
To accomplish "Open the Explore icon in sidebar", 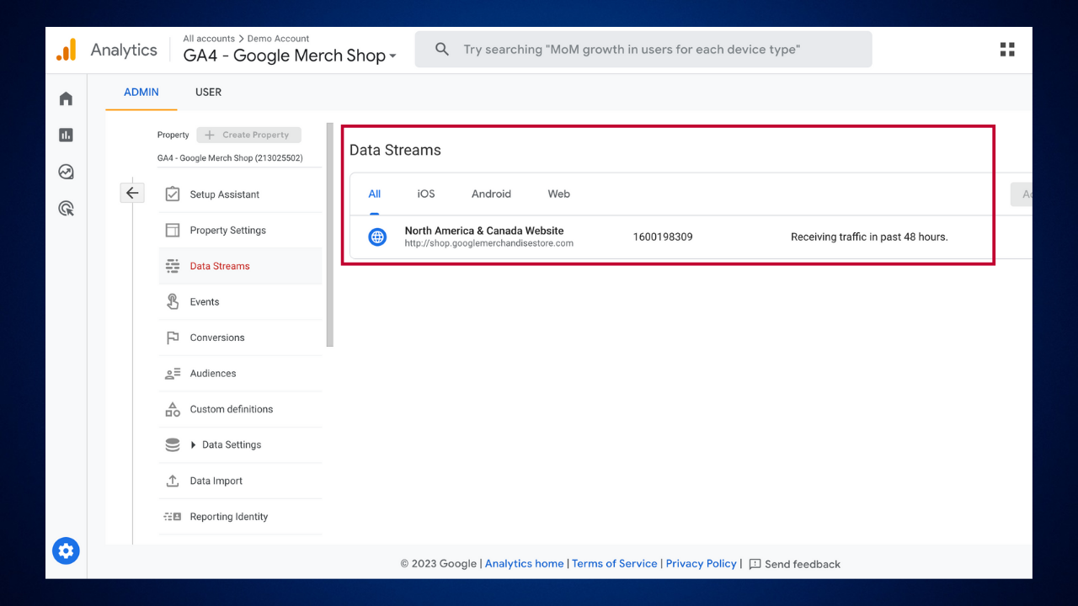I will pos(66,172).
